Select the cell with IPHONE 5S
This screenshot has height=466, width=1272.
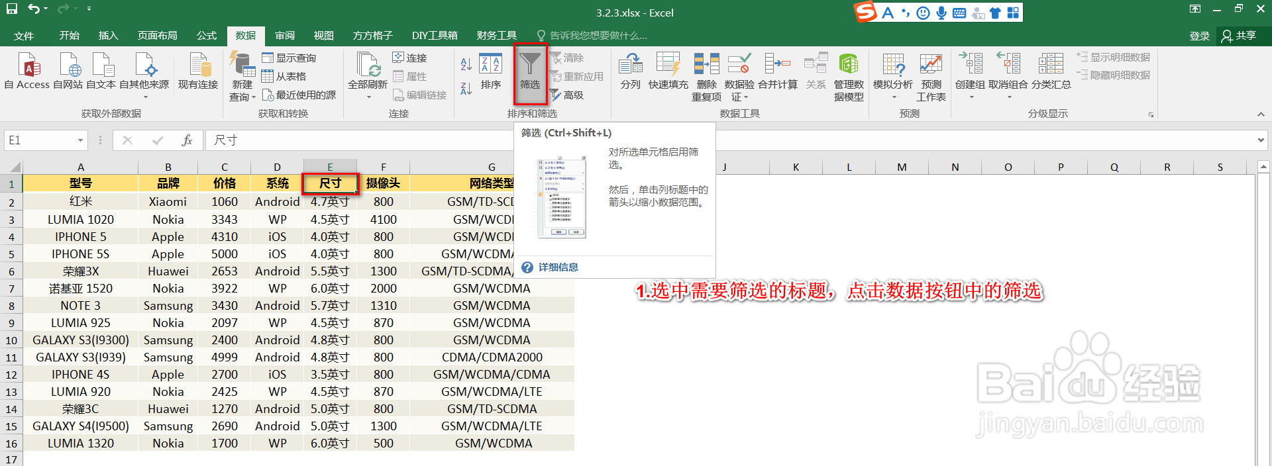pyautogui.click(x=81, y=254)
